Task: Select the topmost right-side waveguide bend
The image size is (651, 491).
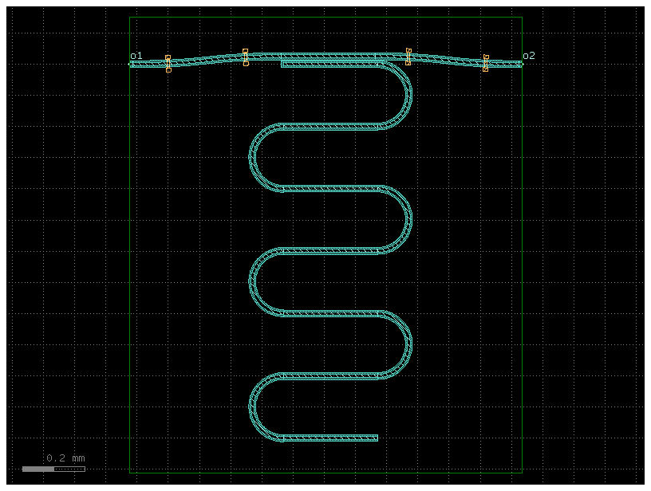Action: pyautogui.click(x=408, y=95)
